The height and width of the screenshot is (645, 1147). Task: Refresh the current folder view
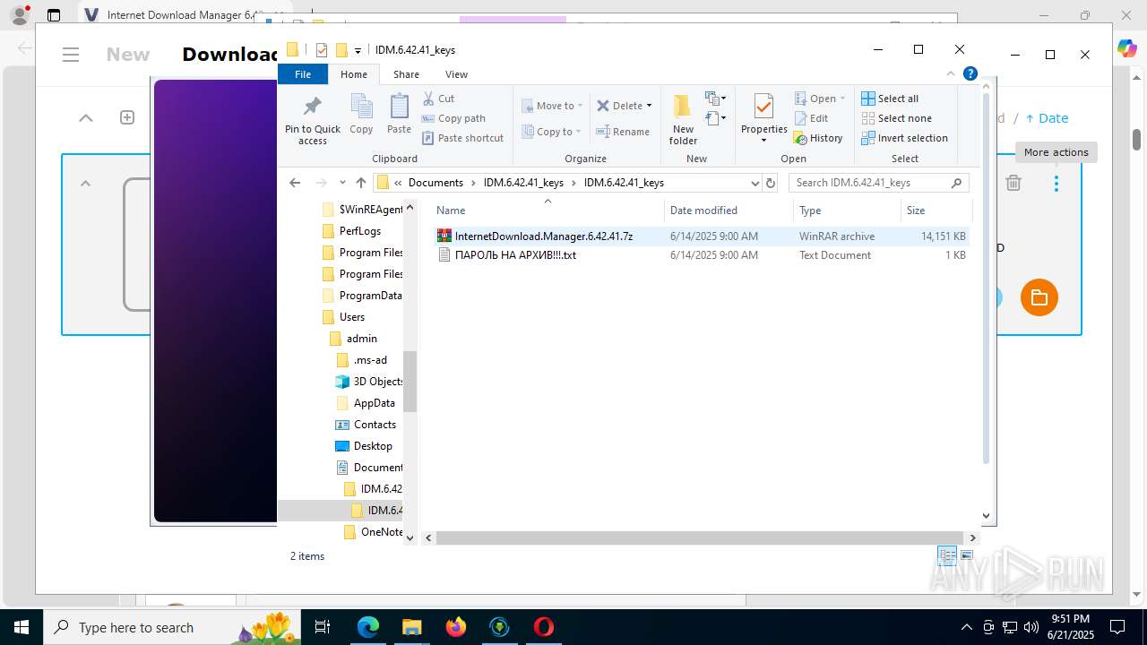pyautogui.click(x=770, y=183)
